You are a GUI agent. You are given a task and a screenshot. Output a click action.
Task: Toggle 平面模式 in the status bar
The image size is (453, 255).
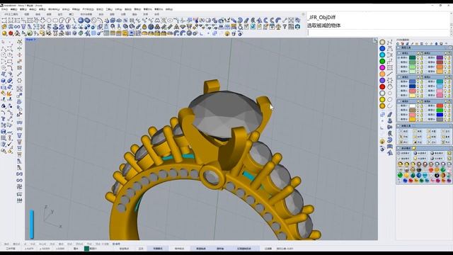coord(158,249)
